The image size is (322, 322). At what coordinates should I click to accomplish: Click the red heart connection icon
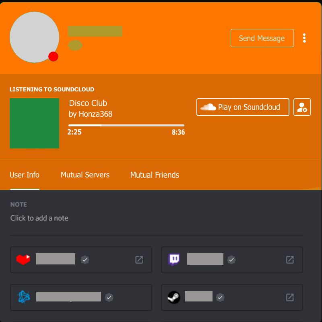click(23, 259)
